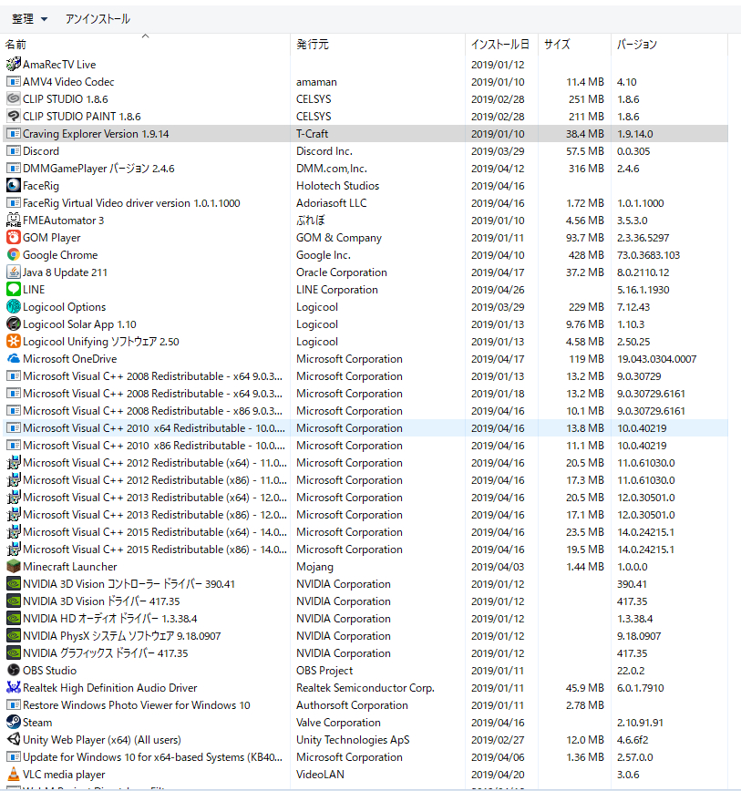This screenshot has width=741, height=791.
Task: Click publisher VideoLAN cell
Action: [320, 775]
